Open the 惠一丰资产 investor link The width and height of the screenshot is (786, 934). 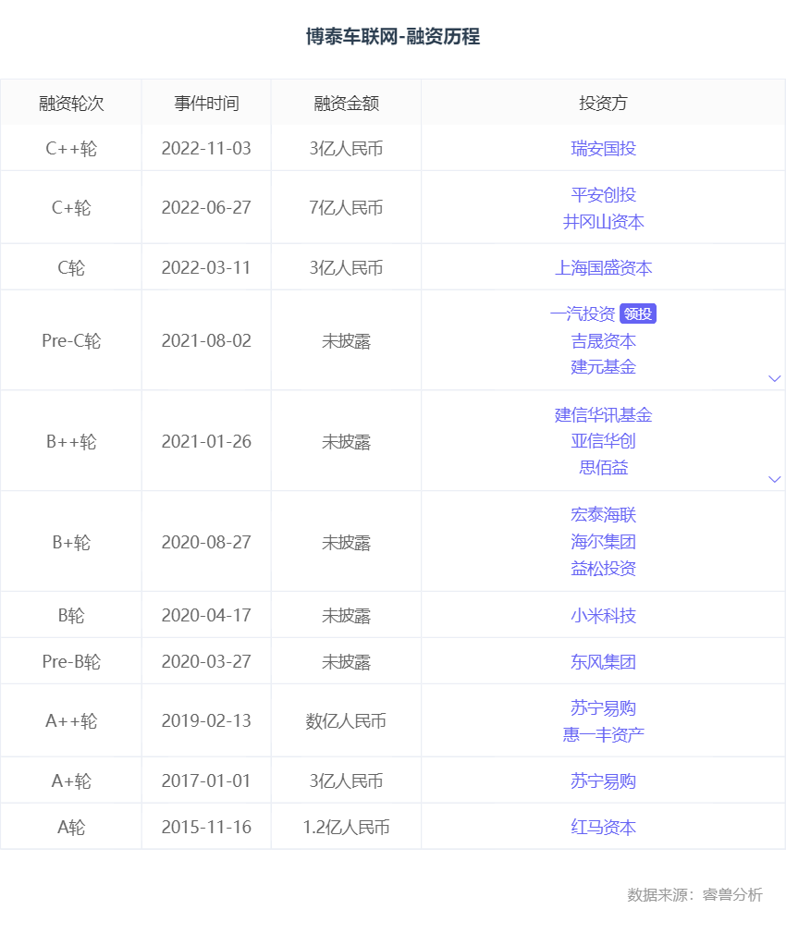point(603,734)
